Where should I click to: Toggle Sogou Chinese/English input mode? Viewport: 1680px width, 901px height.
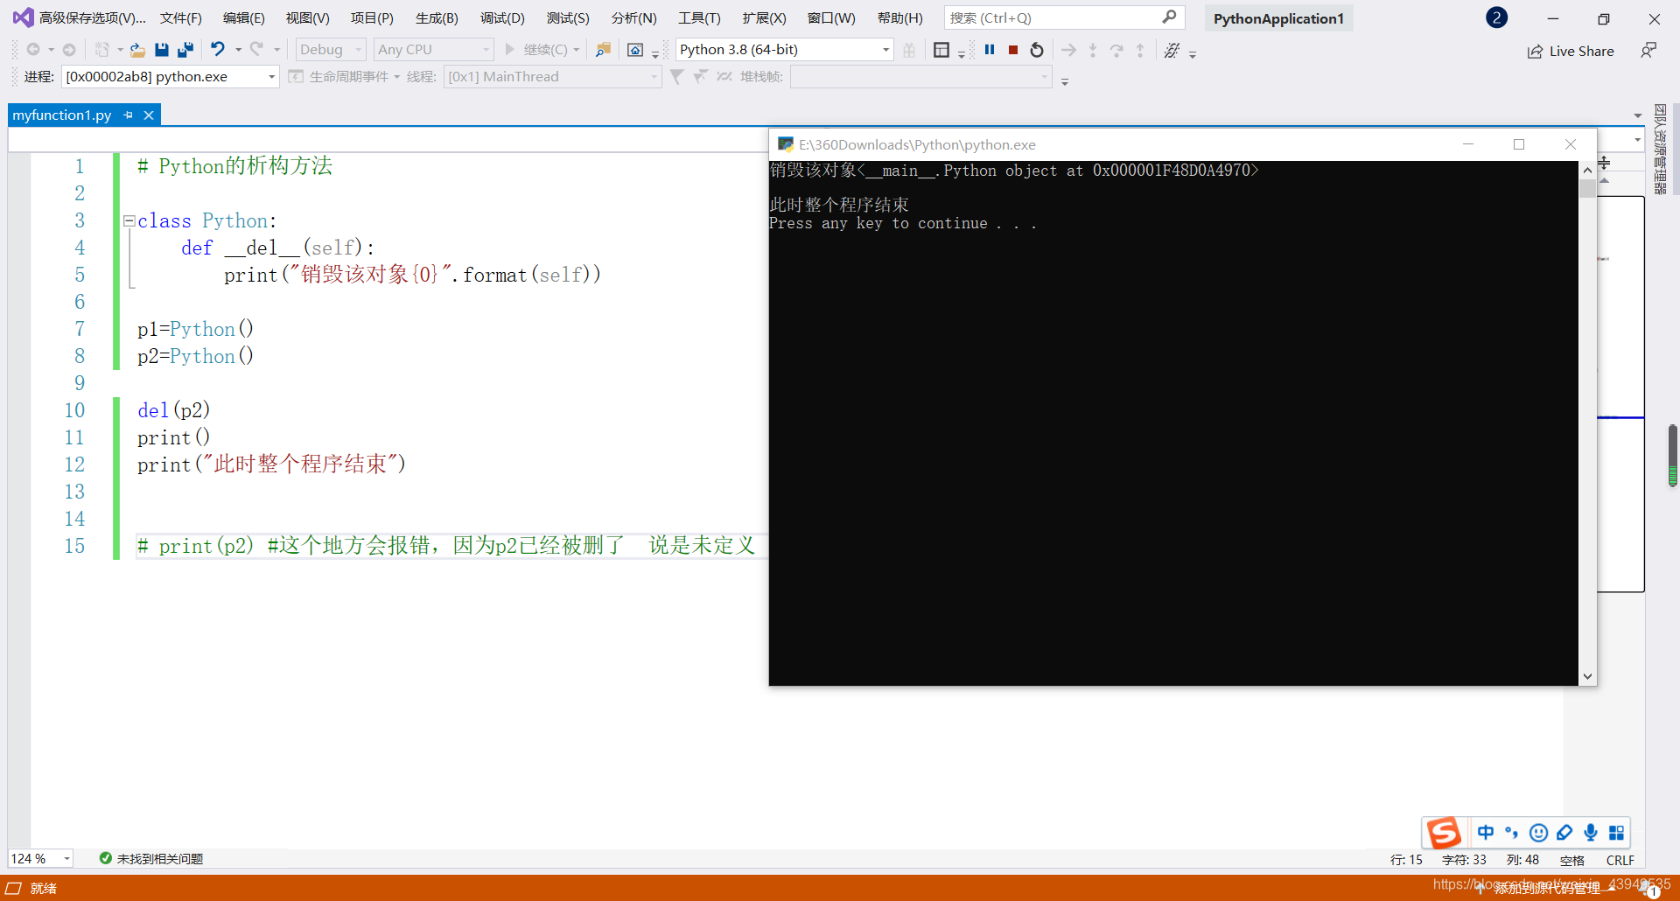point(1486,832)
